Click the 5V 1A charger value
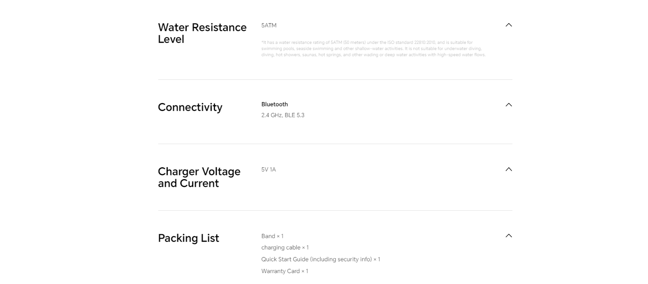The image size is (648, 284). 268,170
